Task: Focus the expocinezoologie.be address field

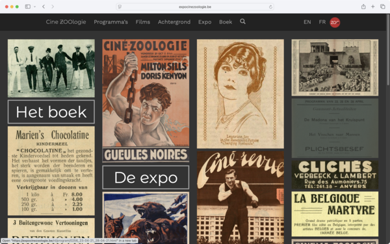Action: (x=195, y=7)
